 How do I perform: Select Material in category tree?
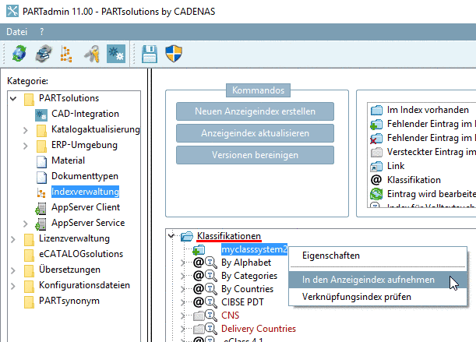pos(68,160)
